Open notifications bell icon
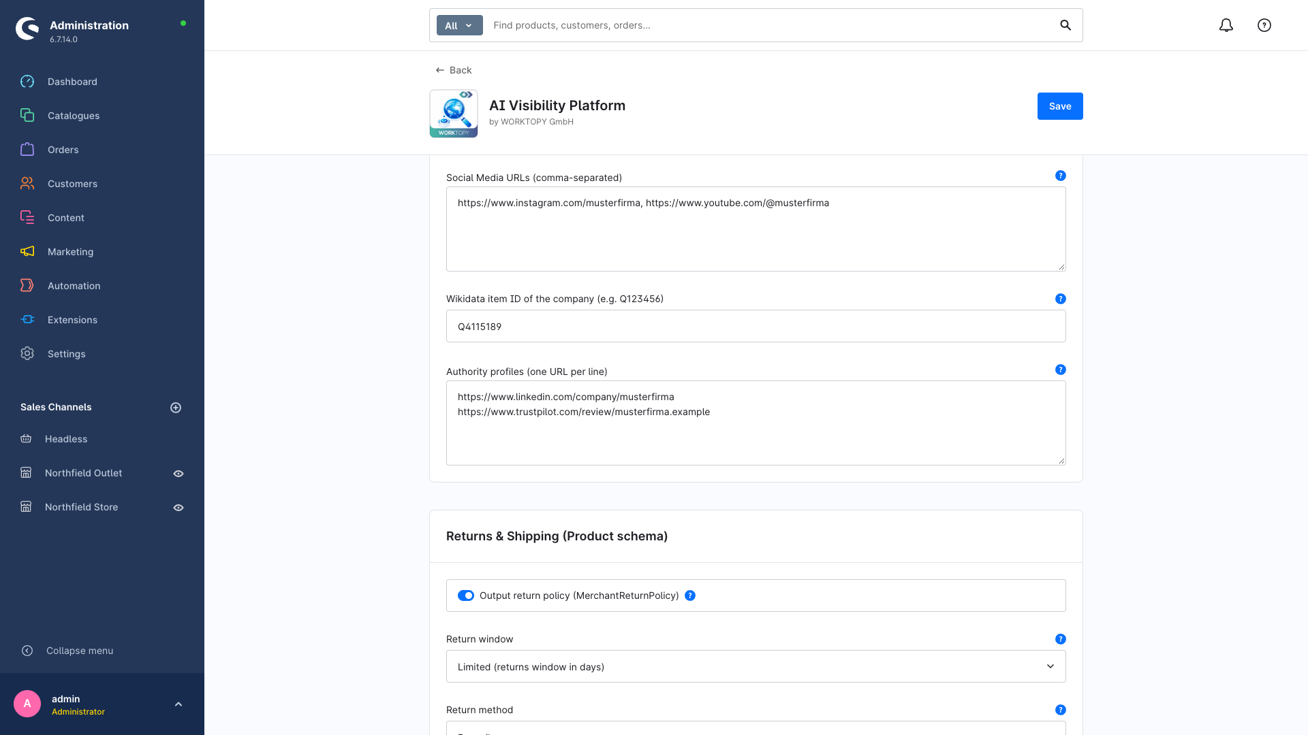 (x=1226, y=25)
